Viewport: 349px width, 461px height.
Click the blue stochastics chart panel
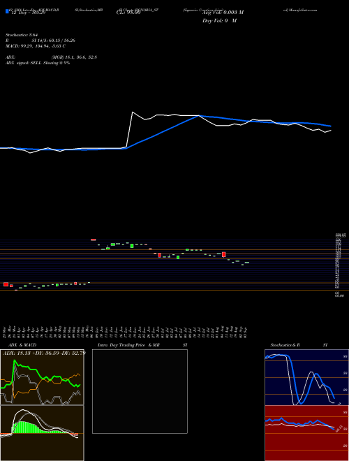[x=306, y=377]
